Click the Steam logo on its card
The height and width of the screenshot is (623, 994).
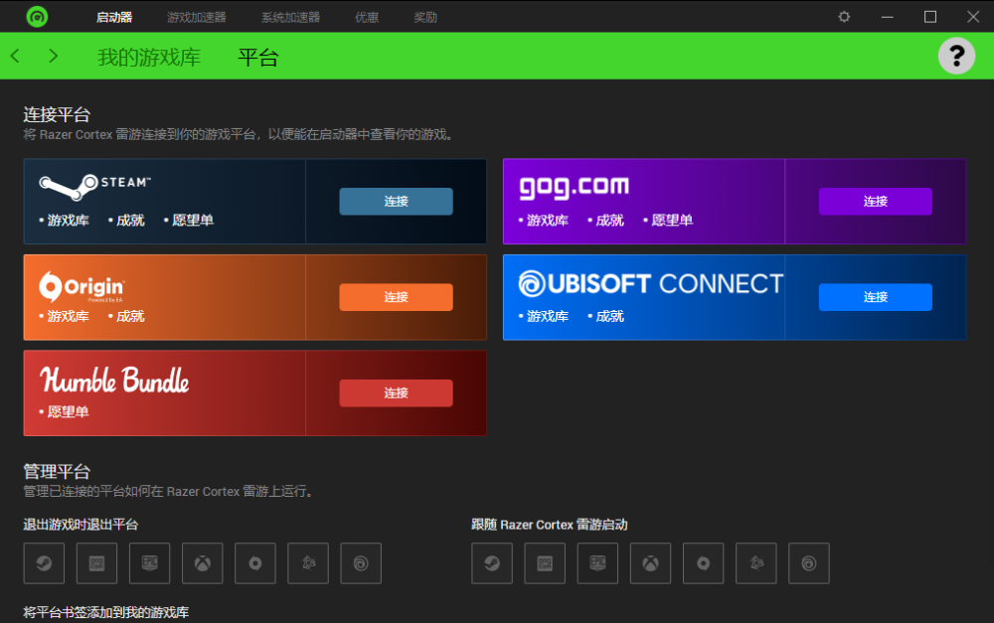coord(94,187)
